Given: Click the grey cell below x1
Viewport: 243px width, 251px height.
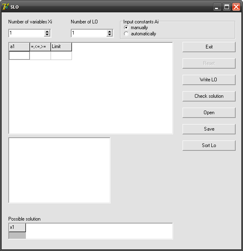Looking at the screenshot, I should tap(17, 235).
